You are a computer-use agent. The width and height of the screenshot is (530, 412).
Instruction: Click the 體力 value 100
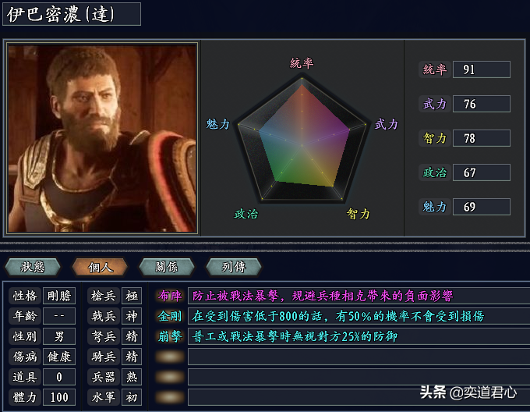59,397
